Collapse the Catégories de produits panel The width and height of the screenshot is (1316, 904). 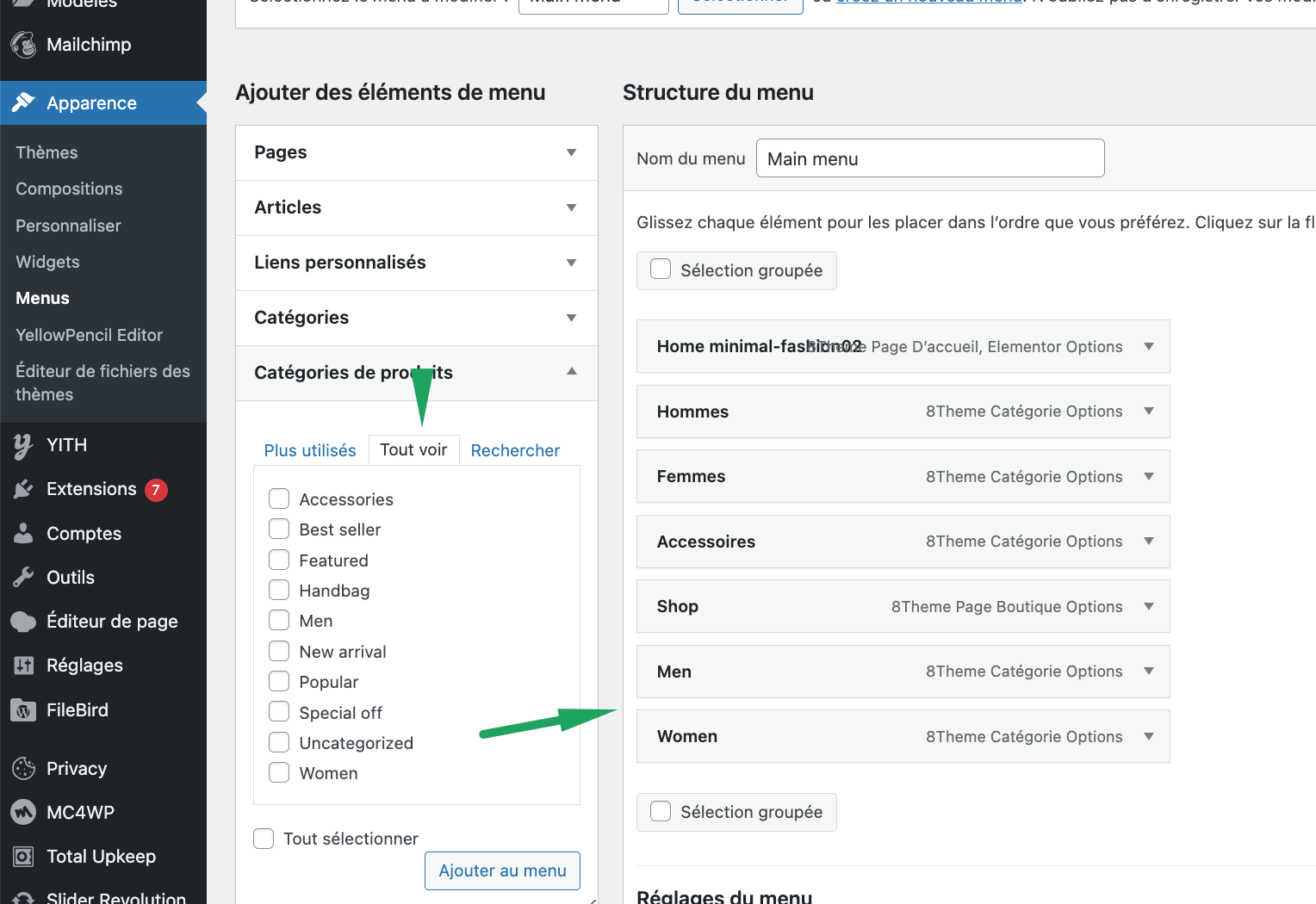[x=571, y=371]
